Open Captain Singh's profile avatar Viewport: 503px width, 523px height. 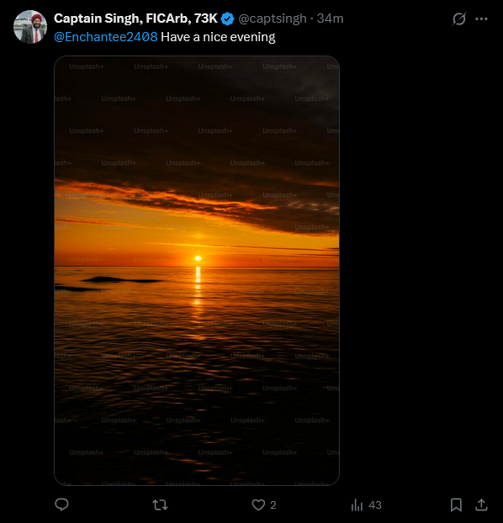pos(30,27)
